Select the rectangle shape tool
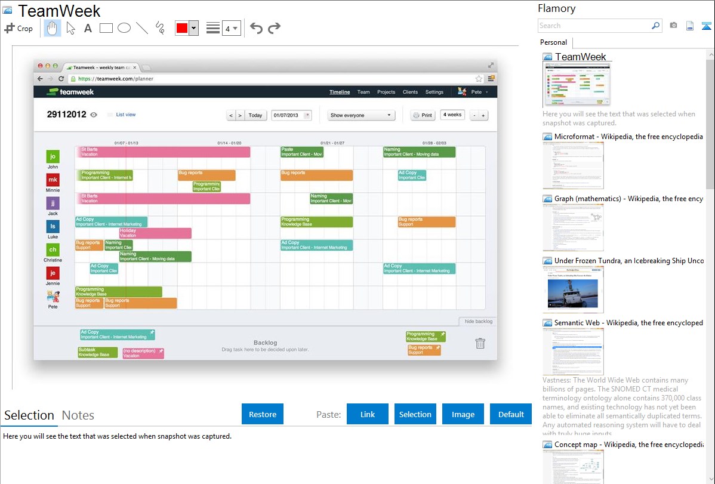This screenshot has height=484, width=715. point(106,28)
